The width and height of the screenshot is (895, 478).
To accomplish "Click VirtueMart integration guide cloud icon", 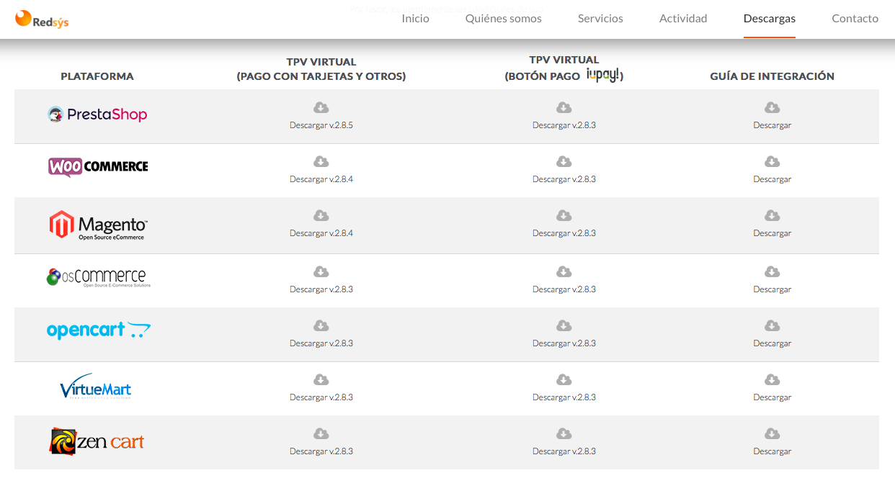I will (x=772, y=380).
